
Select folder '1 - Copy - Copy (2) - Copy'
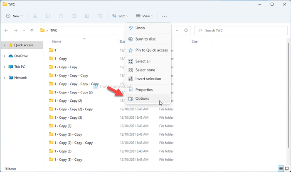74,109
